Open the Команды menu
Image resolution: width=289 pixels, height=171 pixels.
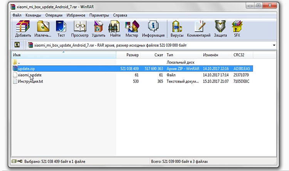[33, 15]
